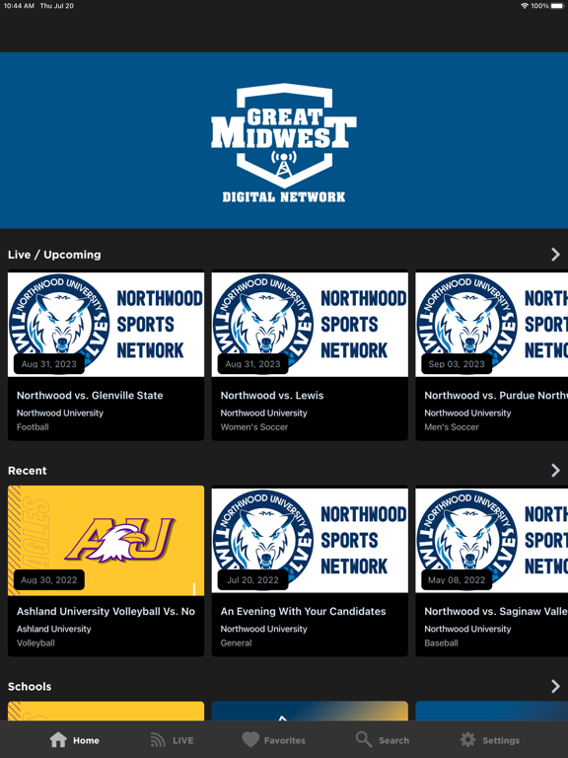The height and width of the screenshot is (758, 568).
Task: Tap the Aug 30, 2022 date badge
Action: (48, 580)
